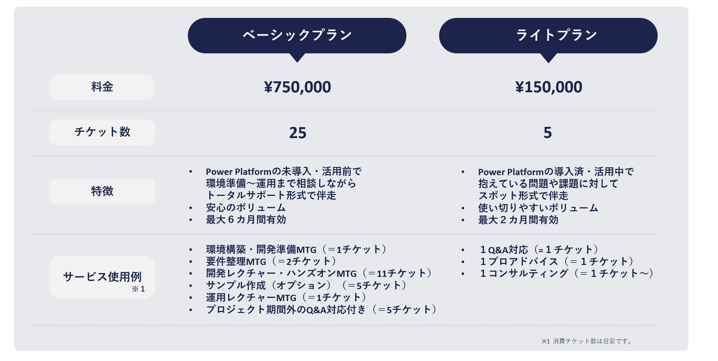Click the ticket count 5

pyautogui.click(x=547, y=132)
